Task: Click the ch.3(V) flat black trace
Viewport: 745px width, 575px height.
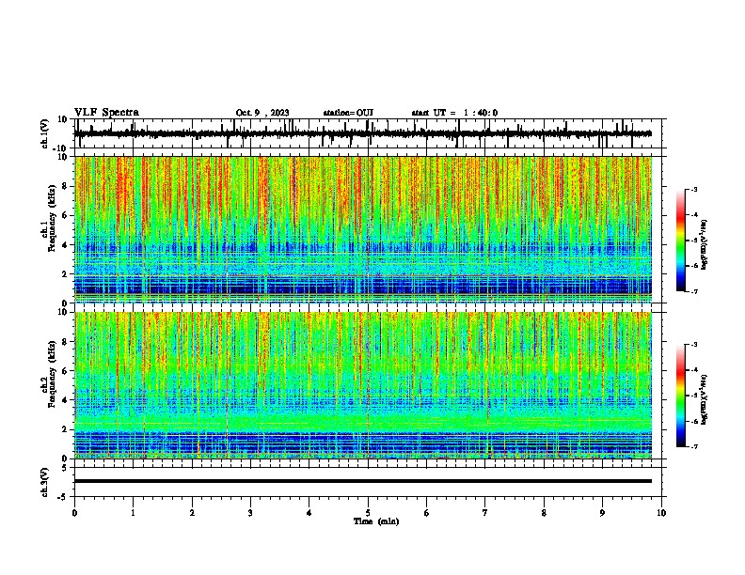Action: pos(363,481)
